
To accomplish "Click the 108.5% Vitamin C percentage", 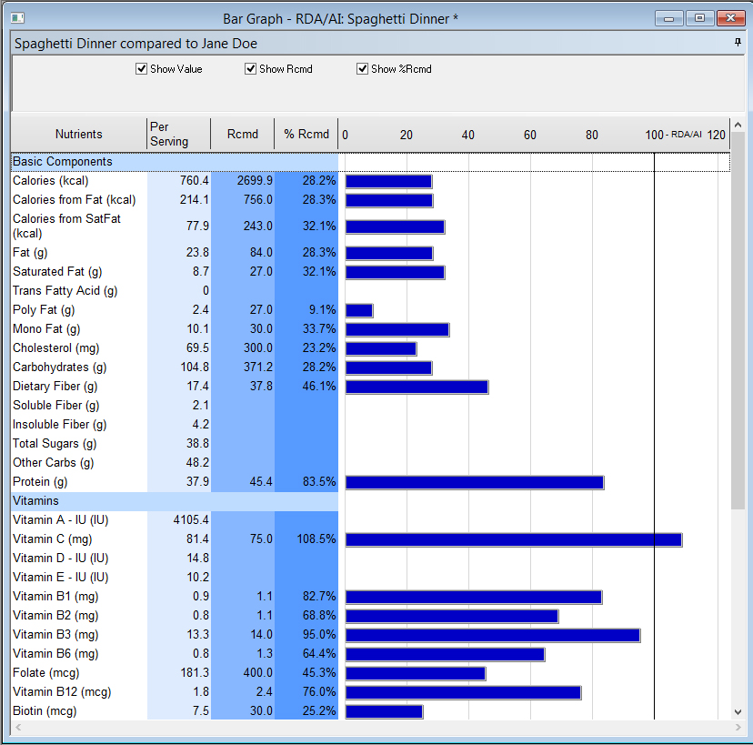I will [316, 539].
